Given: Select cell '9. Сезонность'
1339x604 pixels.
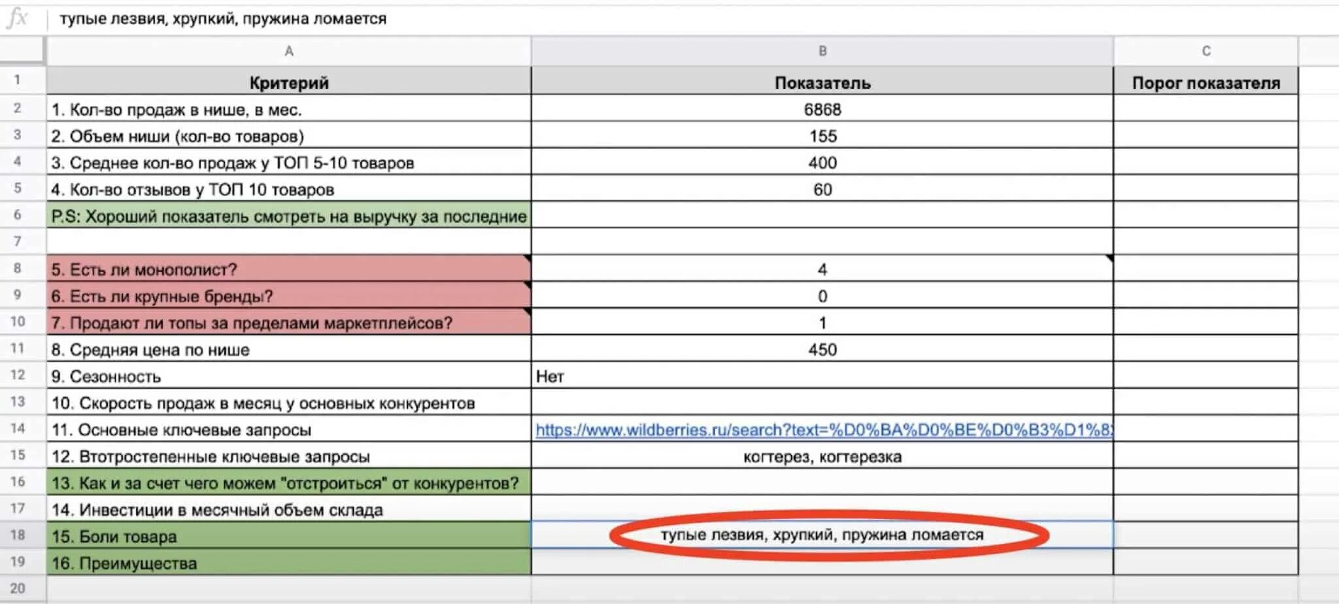Looking at the screenshot, I should (x=288, y=376).
